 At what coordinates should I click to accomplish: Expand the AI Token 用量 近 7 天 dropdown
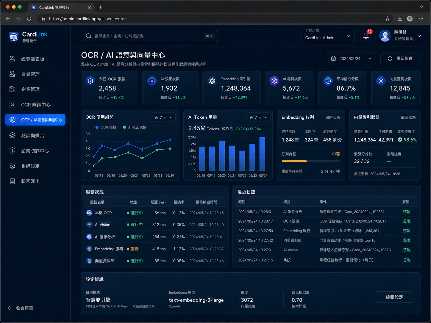(258, 117)
